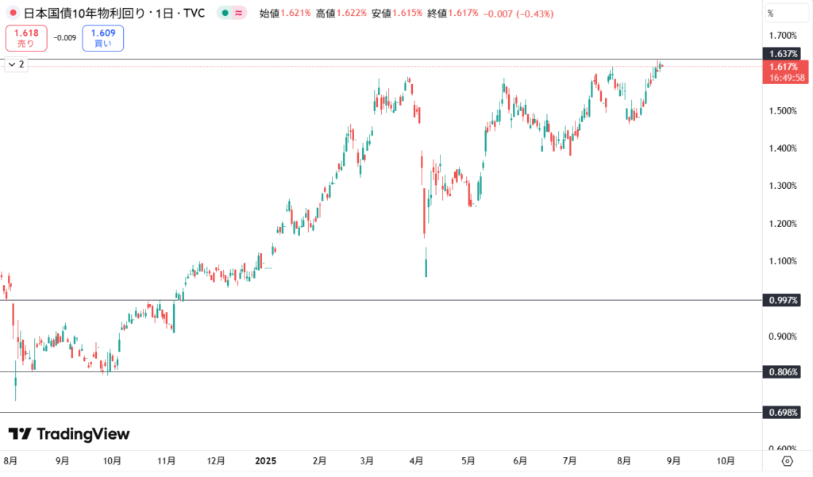Click the 1.100% price axis label
This screenshot has height=477, width=813.
pyautogui.click(x=783, y=261)
